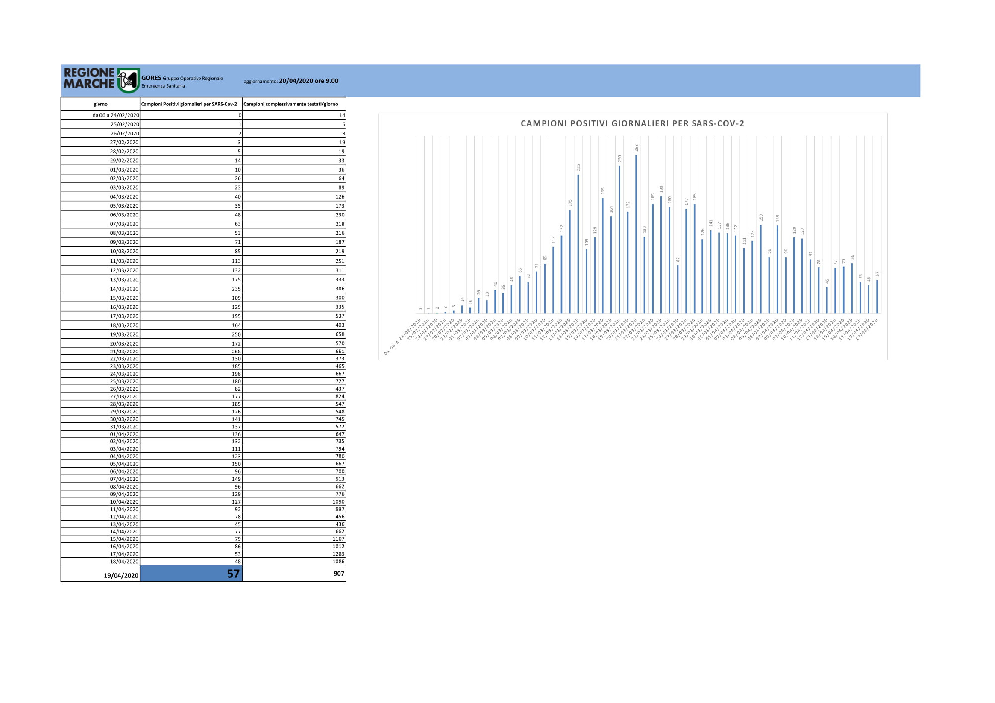Click the REGIONE MARCHE title text
The width and height of the screenshot is (995, 703).
coord(89,78)
